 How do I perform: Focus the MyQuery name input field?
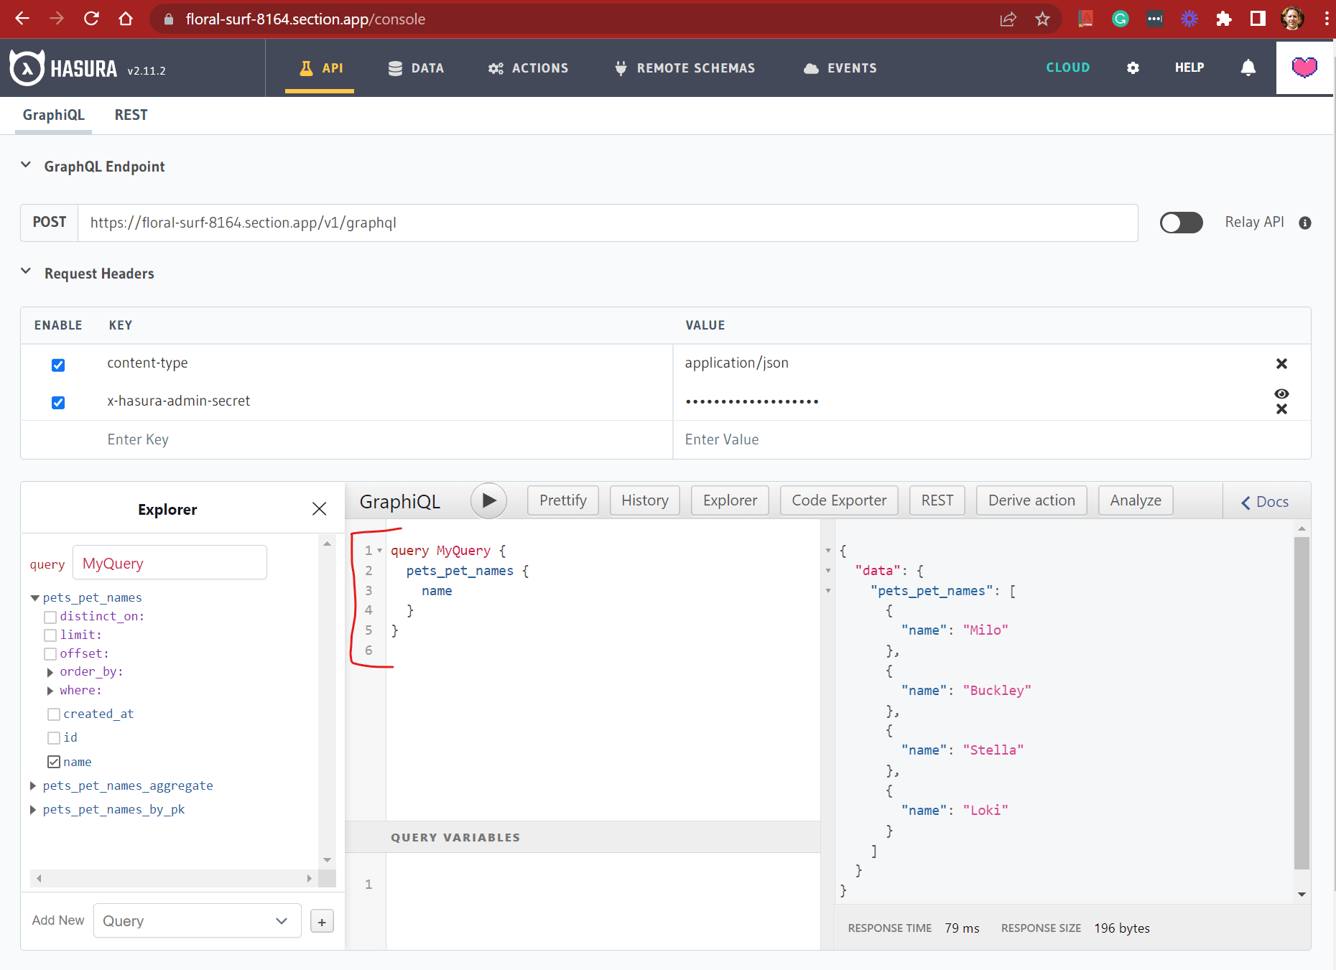coord(170,562)
